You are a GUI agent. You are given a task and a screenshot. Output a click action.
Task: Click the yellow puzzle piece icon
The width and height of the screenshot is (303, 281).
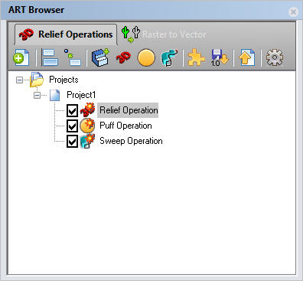(196, 57)
